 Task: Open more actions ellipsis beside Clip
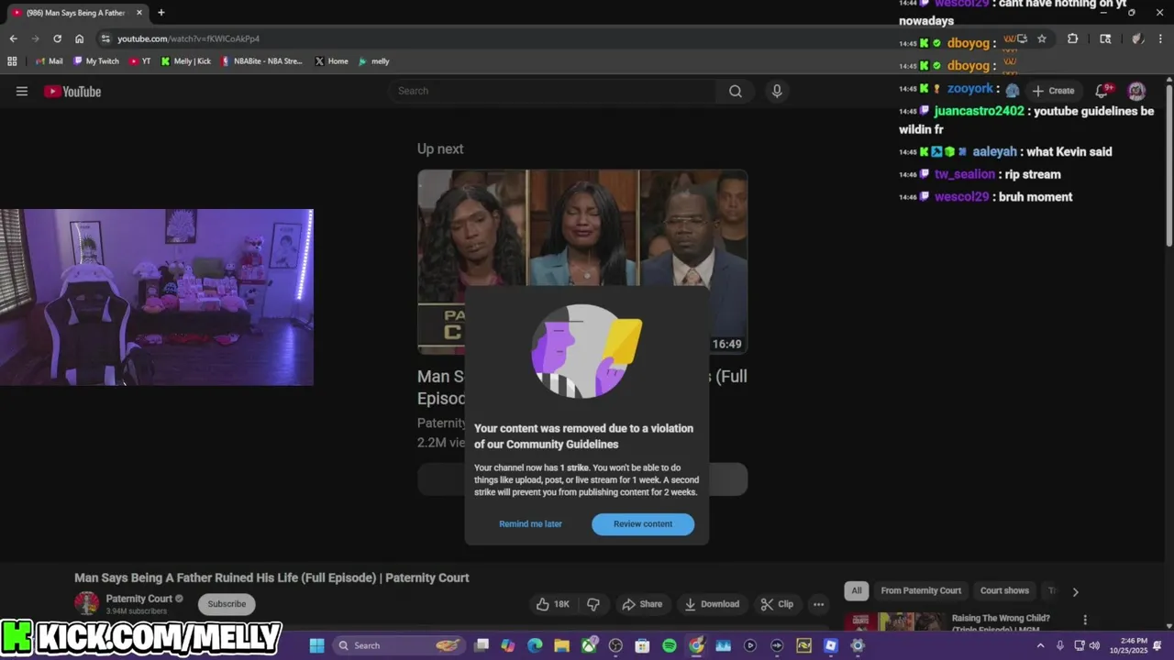818,604
